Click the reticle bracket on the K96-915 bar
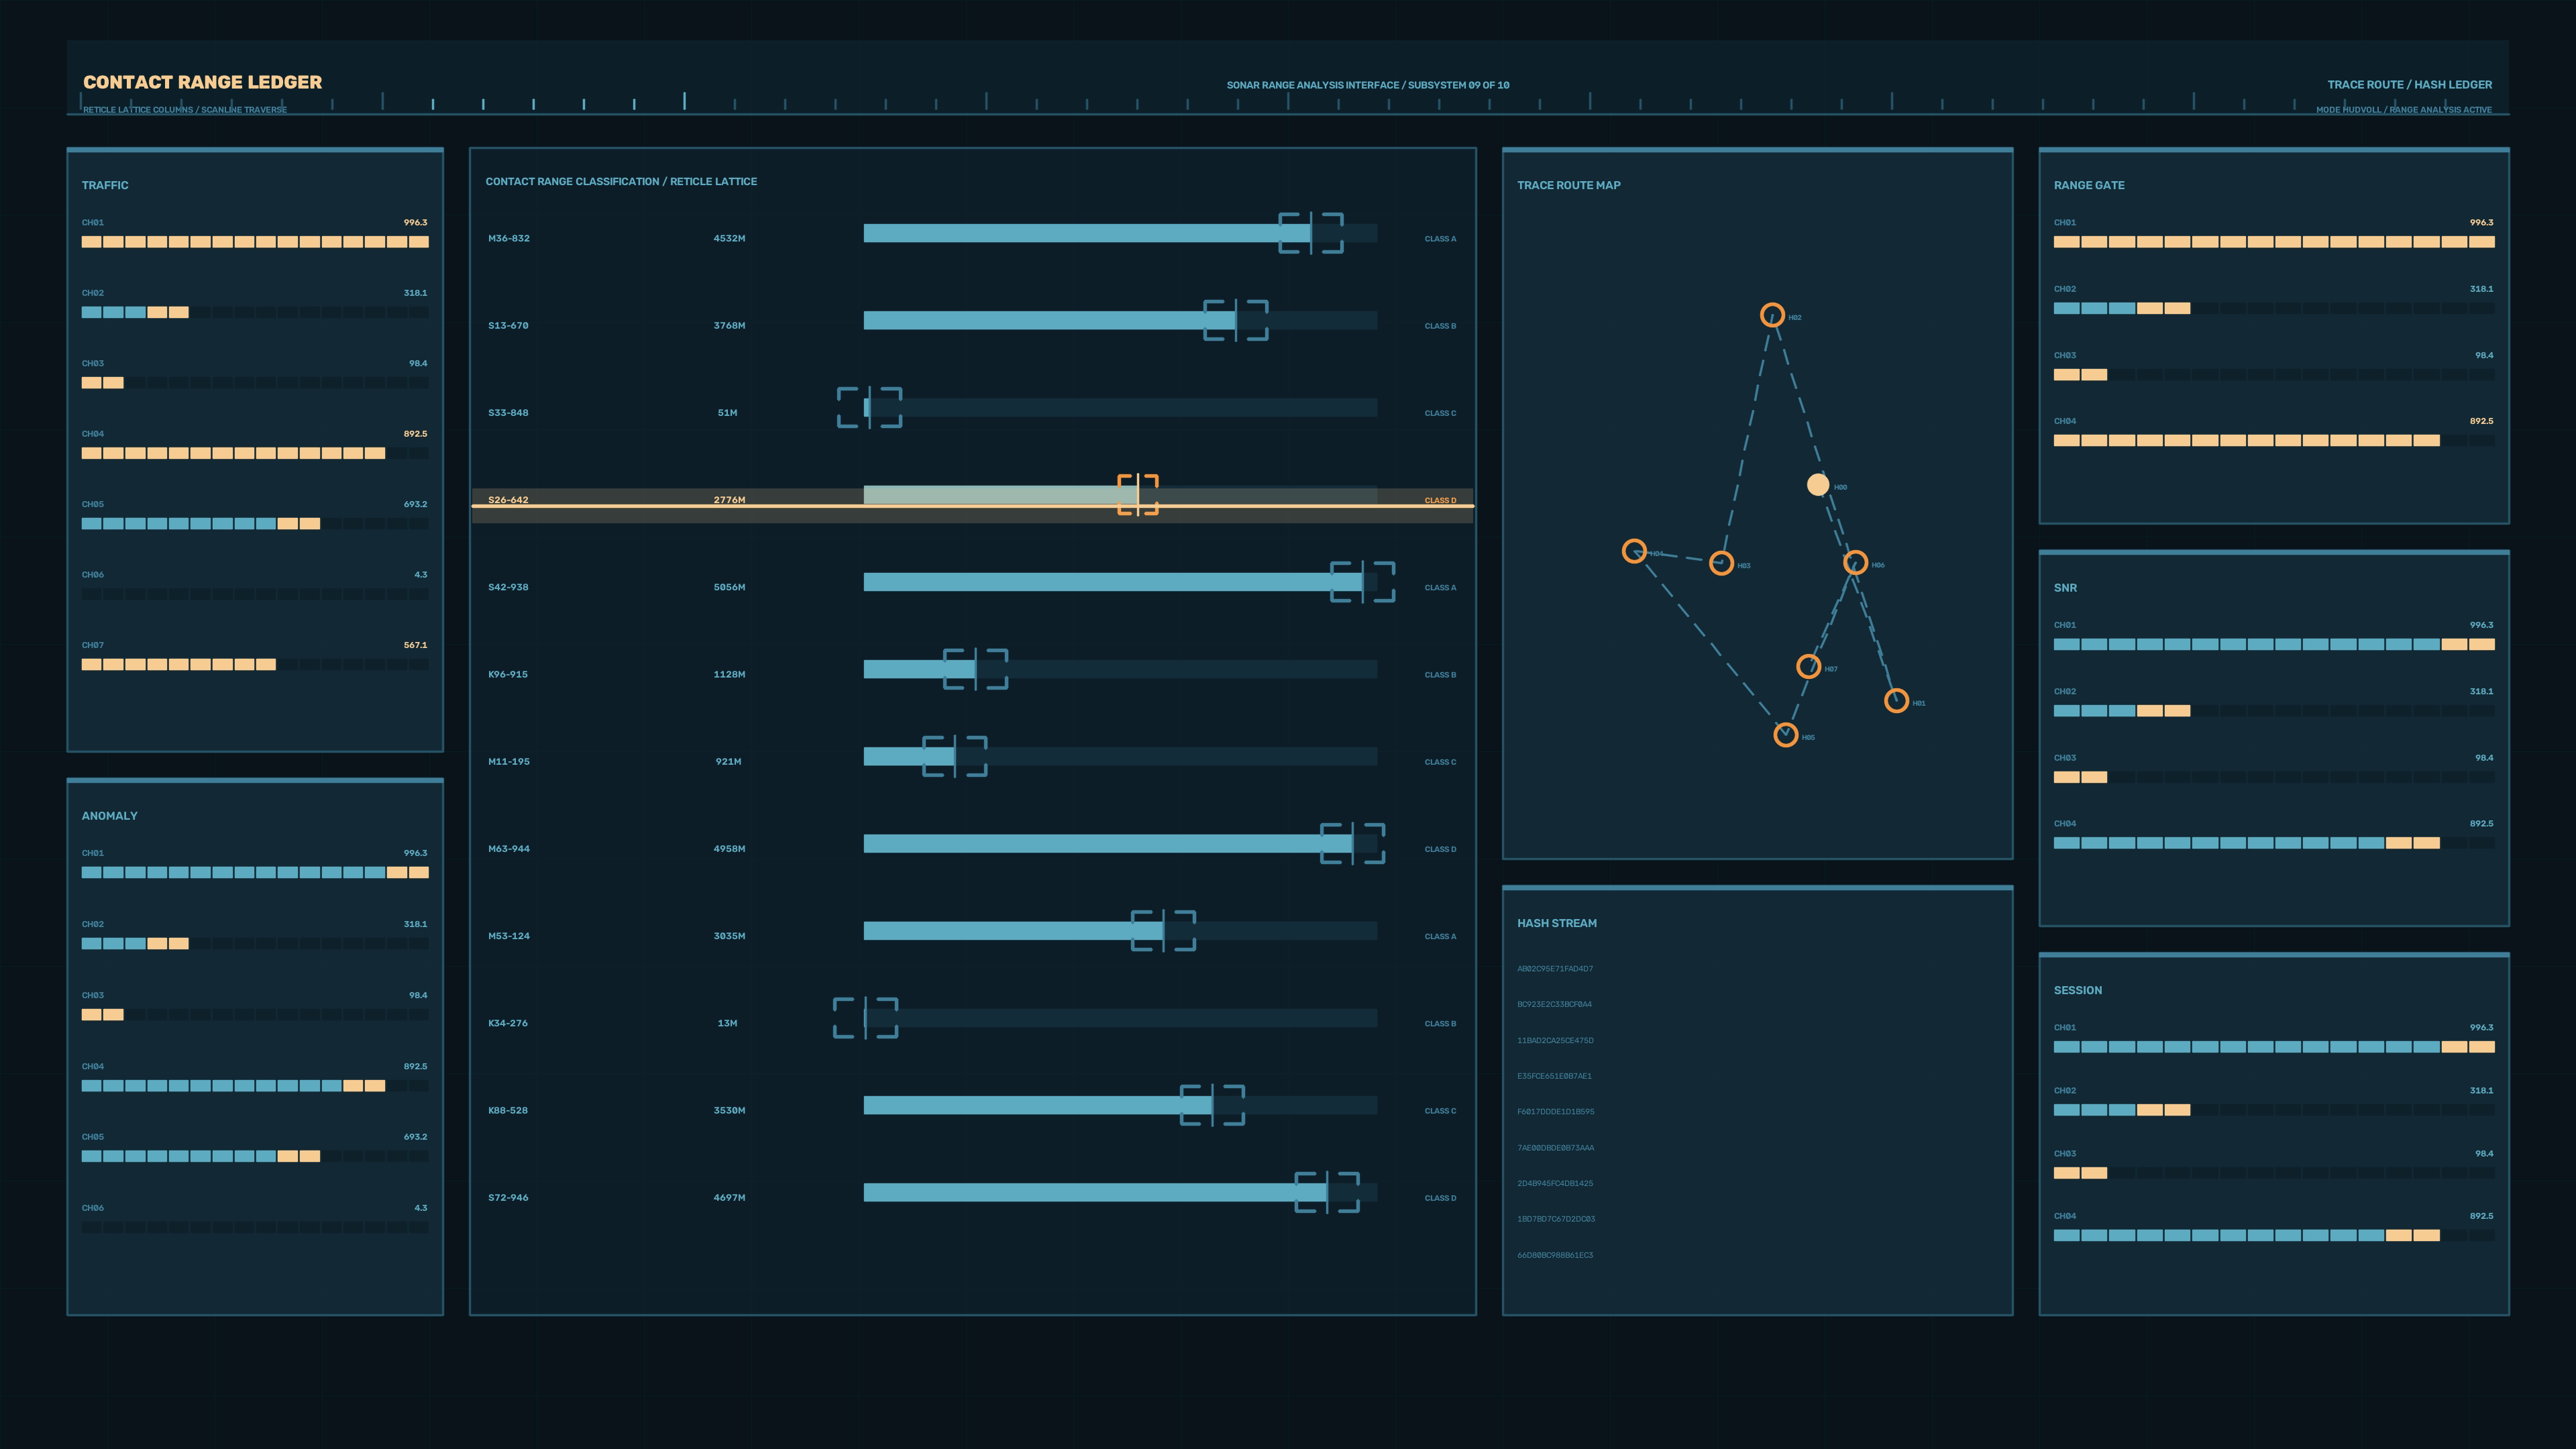Screen dimensions: 2576x1449 [976, 669]
